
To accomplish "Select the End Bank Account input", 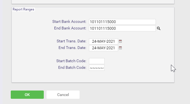I will (x=122, y=28).
